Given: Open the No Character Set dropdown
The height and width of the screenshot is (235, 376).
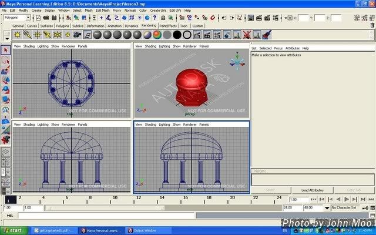Looking at the screenshot, I should point(345,208).
